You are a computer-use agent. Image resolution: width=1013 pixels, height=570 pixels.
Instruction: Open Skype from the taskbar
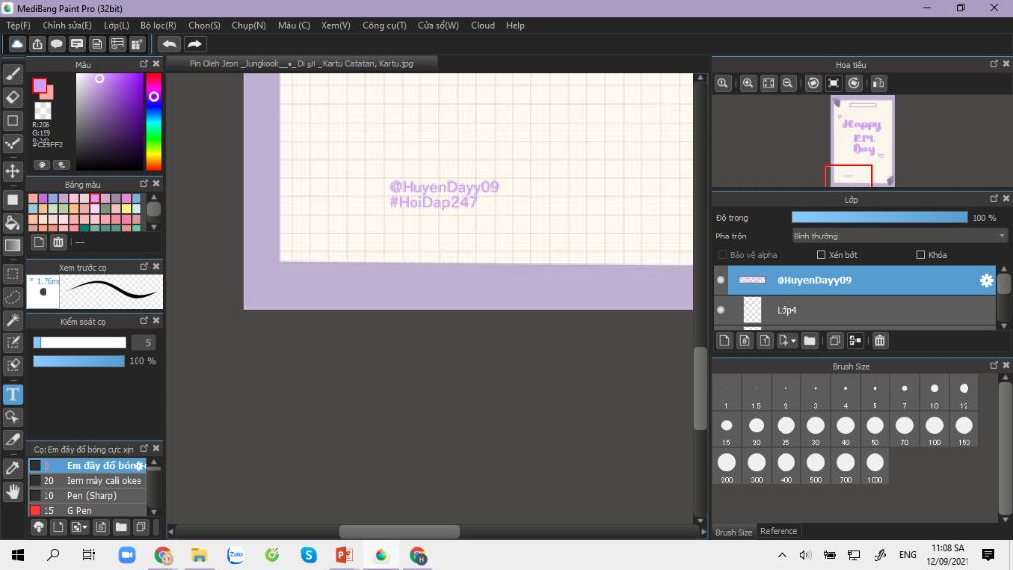pos(309,555)
